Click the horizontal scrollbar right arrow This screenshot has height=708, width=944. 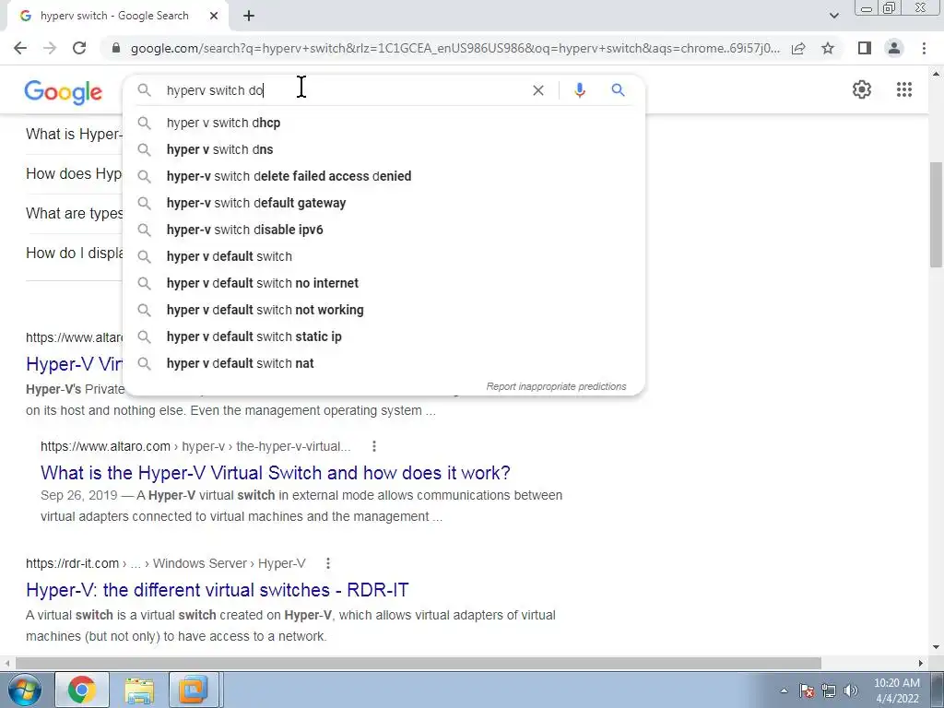pyautogui.click(x=921, y=663)
